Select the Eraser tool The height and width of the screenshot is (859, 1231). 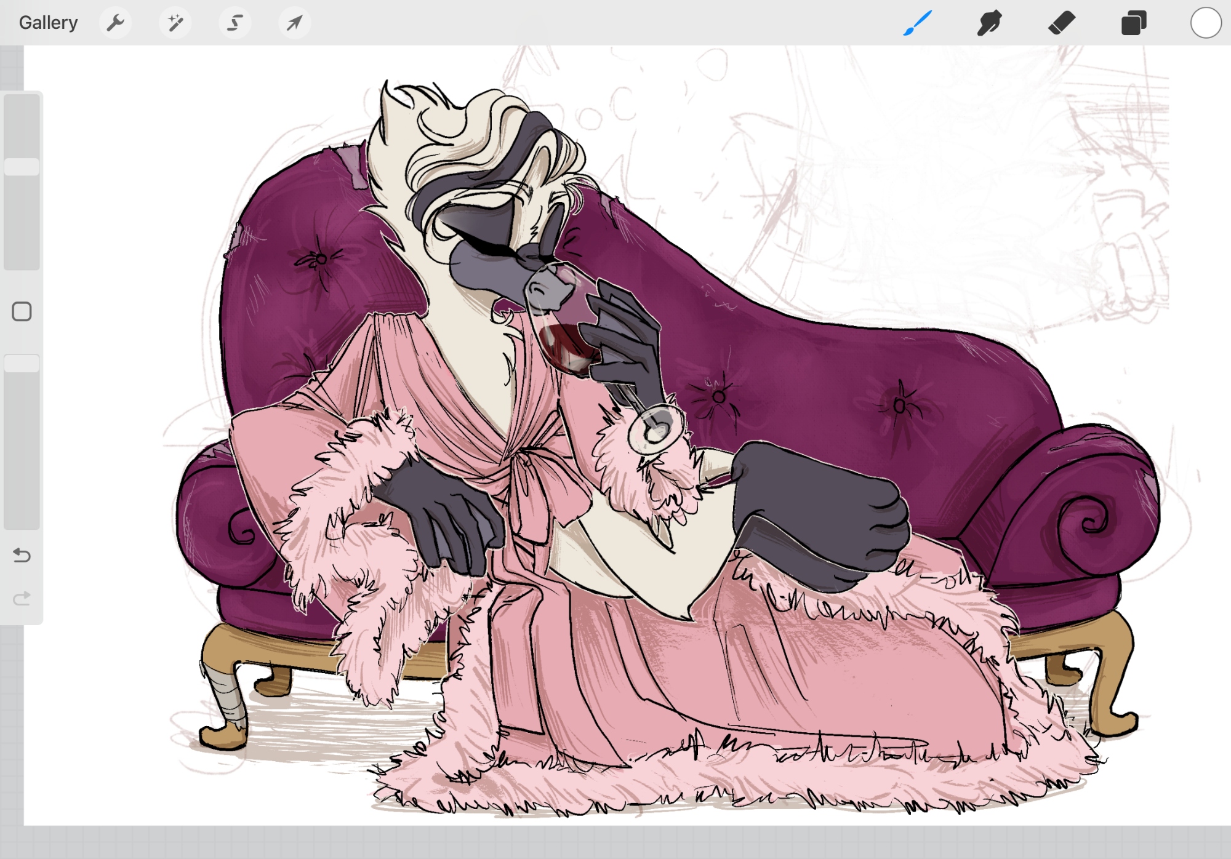[1061, 23]
